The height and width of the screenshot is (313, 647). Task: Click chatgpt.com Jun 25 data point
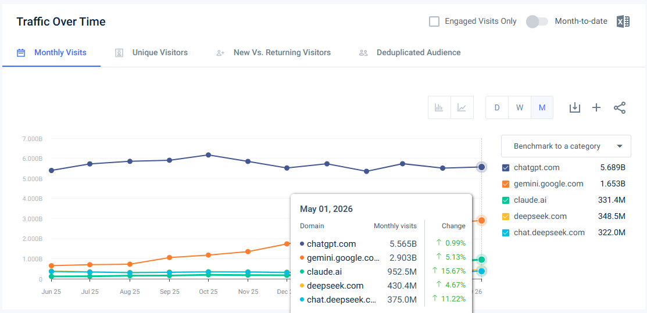[x=51, y=170]
